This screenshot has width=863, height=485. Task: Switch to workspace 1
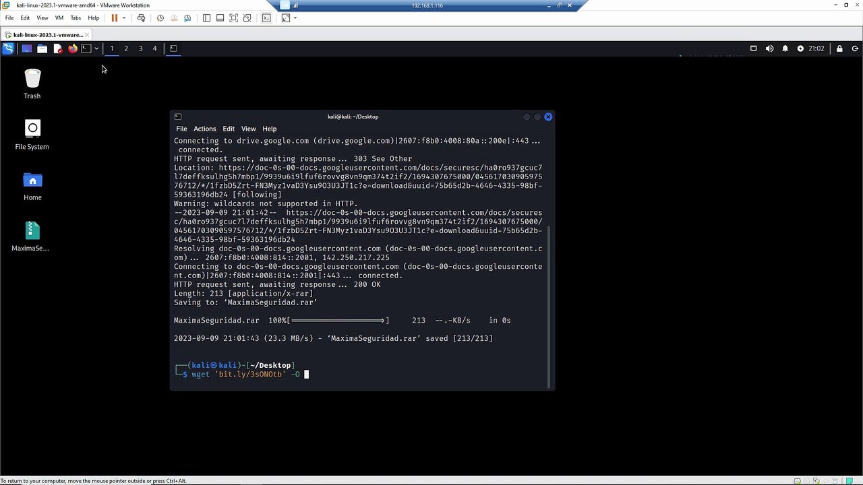(112, 48)
